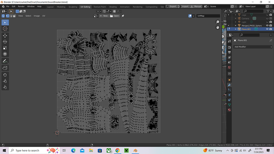Open the Scene properties tab

pos(230,62)
